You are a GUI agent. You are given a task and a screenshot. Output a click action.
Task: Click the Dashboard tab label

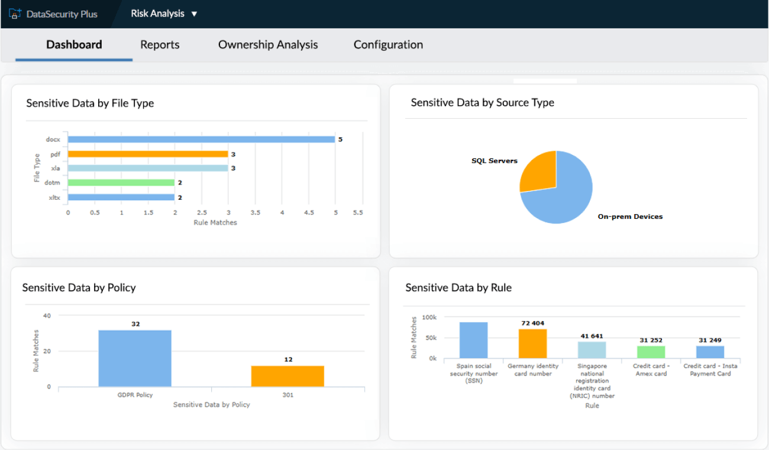[73, 44]
